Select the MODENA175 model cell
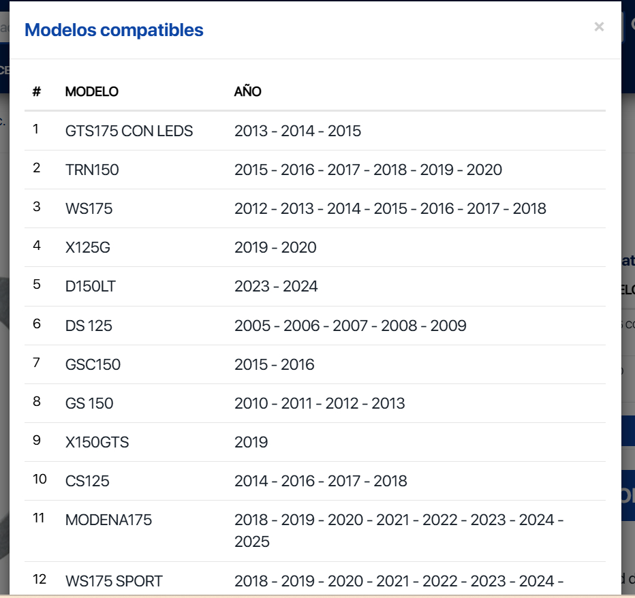Viewport: 635px width, 598px height. [x=108, y=520]
